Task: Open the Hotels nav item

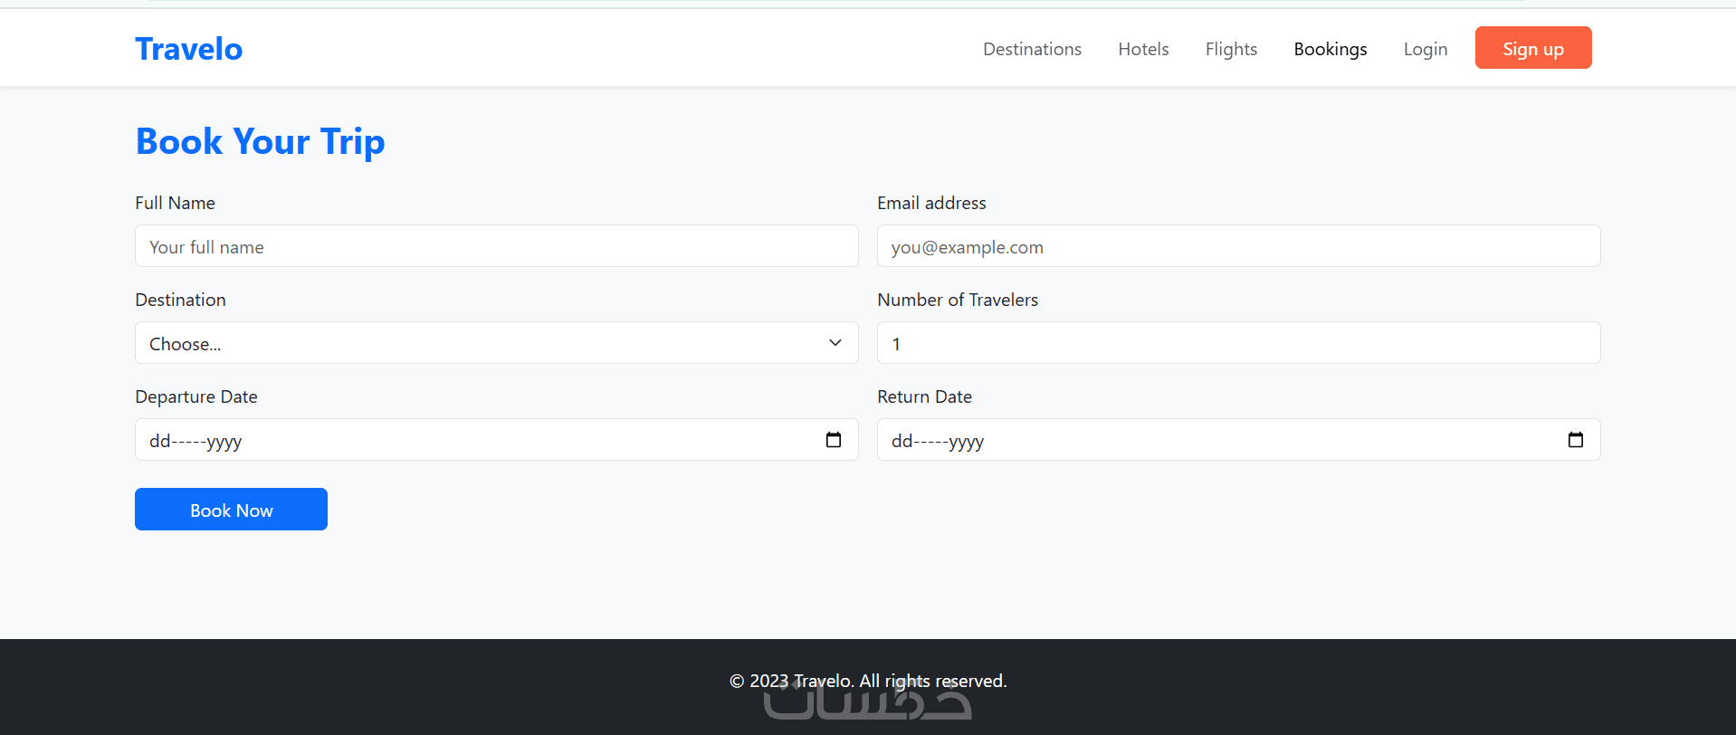Action: click(1144, 49)
